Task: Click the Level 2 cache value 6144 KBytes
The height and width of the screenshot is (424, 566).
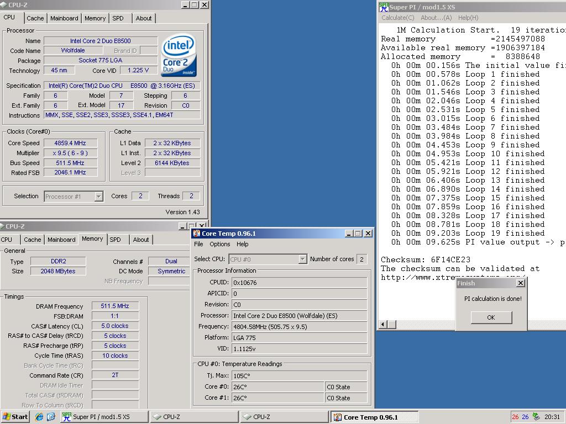Action: point(172,163)
